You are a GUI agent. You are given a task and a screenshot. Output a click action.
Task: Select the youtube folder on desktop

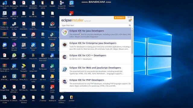coord(71,98)
